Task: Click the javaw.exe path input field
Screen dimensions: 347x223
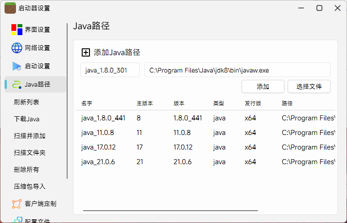Action: pyautogui.click(x=237, y=70)
